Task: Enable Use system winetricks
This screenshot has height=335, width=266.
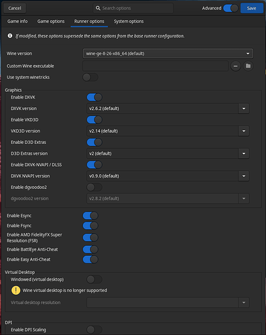Action: [x=90, y=77]
